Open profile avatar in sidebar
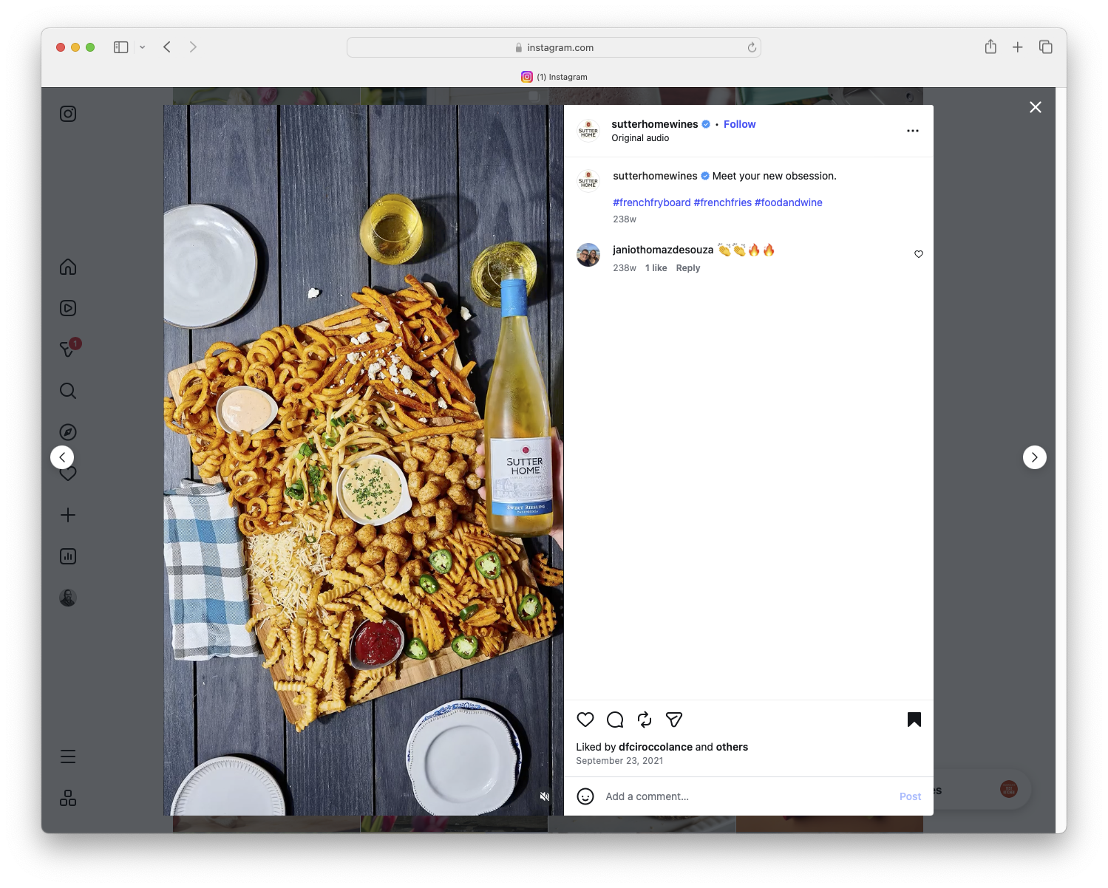Viewport: 1108px width, 888px height. (68, 598)
